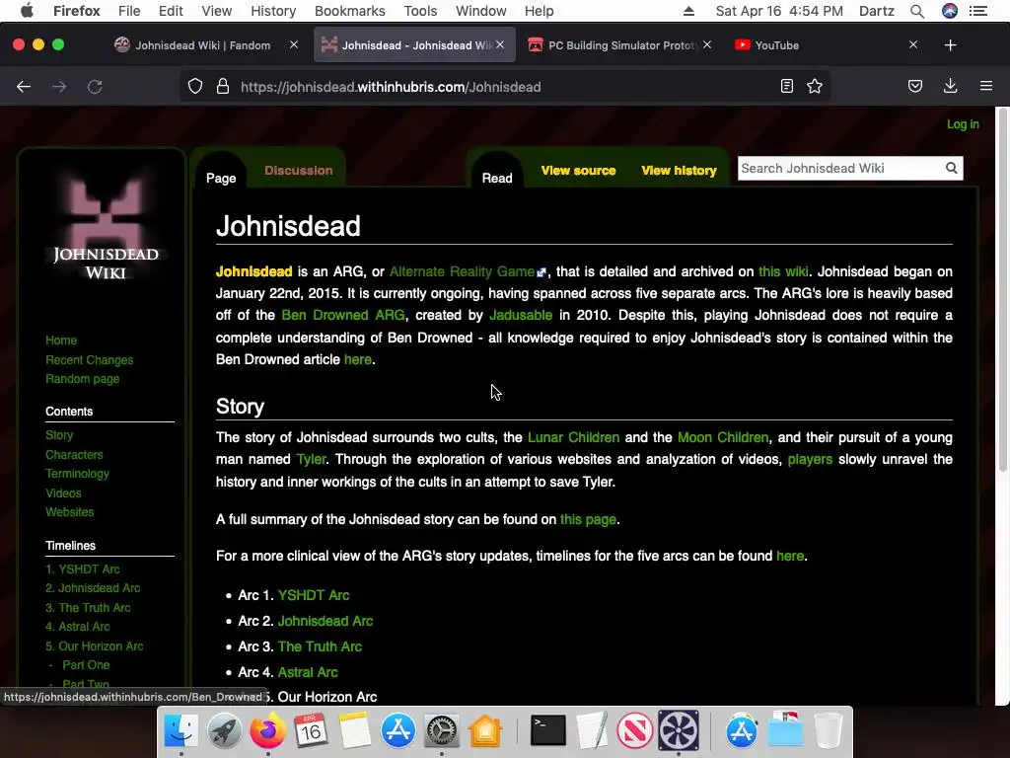Screen dimensions: 1010x758
Task: Click the Log in link
Action: [963, 124]
